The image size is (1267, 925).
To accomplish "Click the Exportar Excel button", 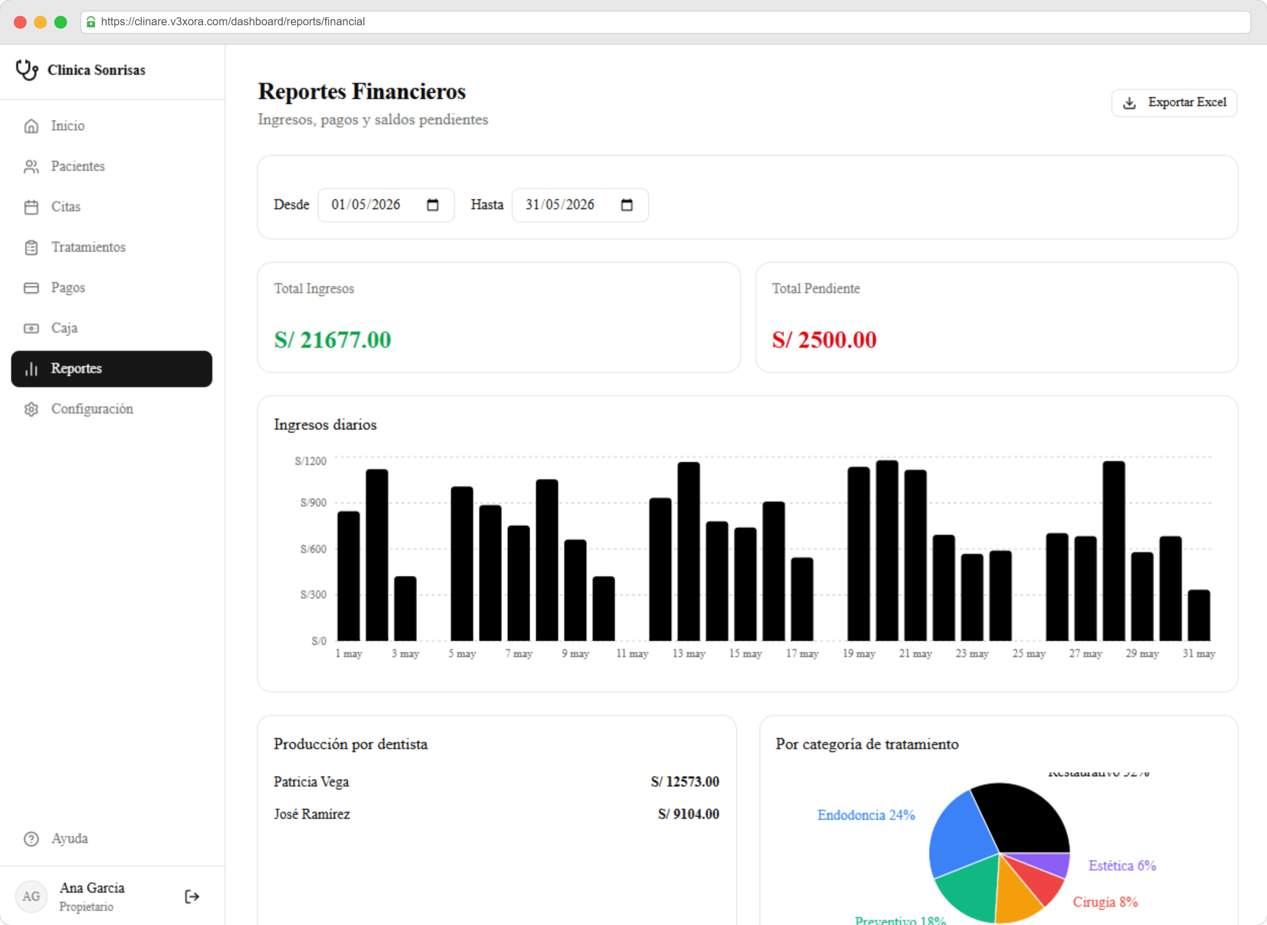I will click(1174, 103).
